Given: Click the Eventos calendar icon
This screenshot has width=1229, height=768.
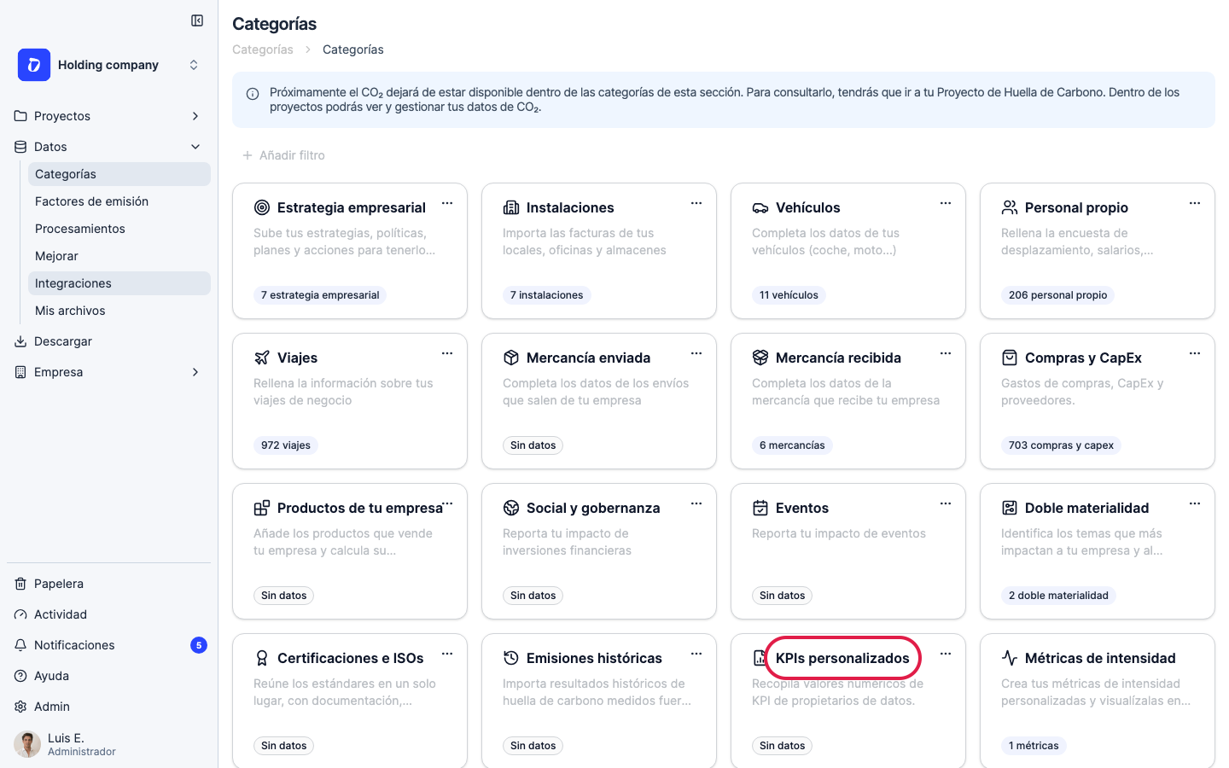Looking at the screenshot, I should coord(760,508).
